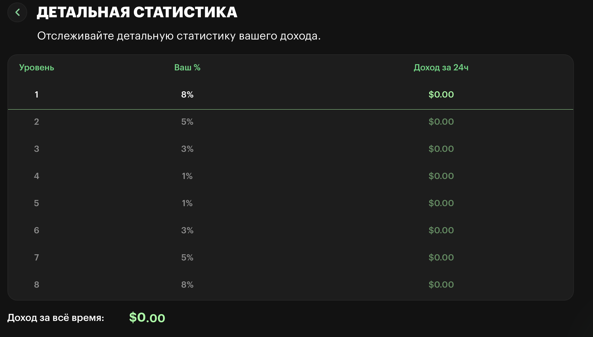
Task: Click the 8% value for level 1
Action: tap(187, 94)
